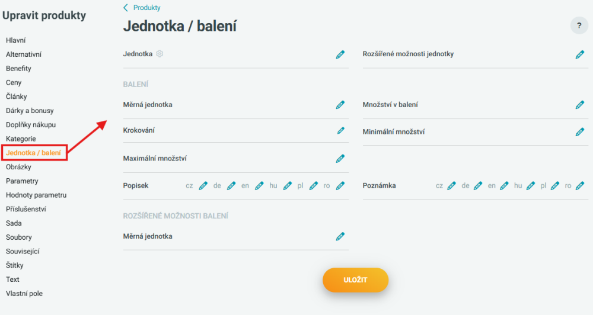Select the highlighted Jednotka / balení item
This screenshot has width=593, height=315.
[33, 153]
